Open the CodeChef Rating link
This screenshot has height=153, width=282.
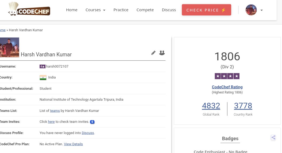pyautogui.click(x=227, y=87)
